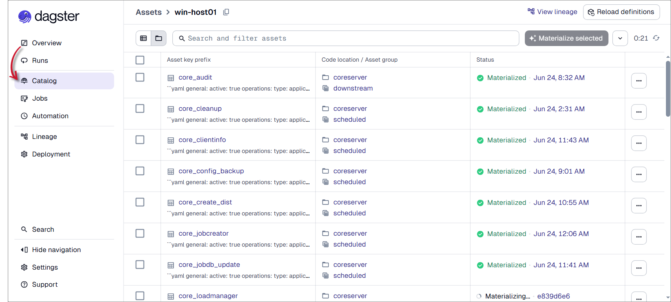The width and height of the screenshot is (671, 302).
Task: Click the core_clientinfo table icon
Action: pos(171,140)
